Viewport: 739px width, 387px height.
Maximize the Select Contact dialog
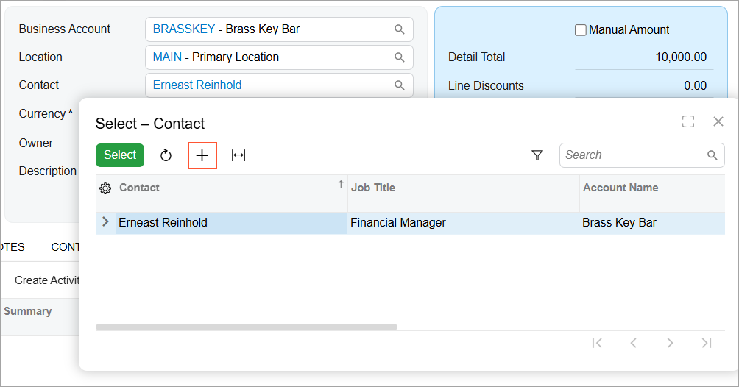coord(688,121)
